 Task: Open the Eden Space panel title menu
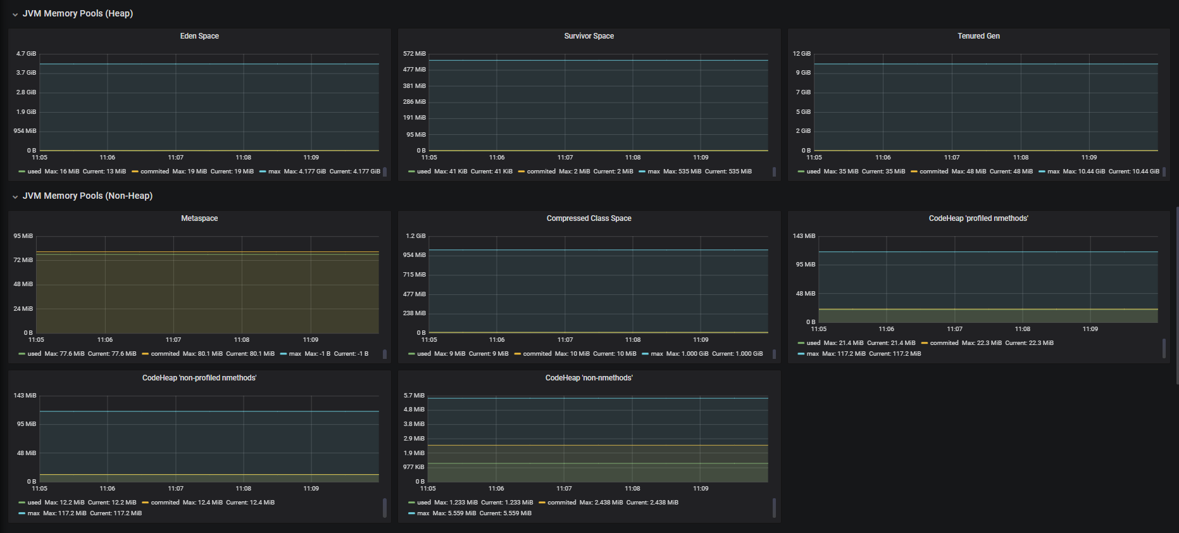pyautogui.click(x=199, y=36)
